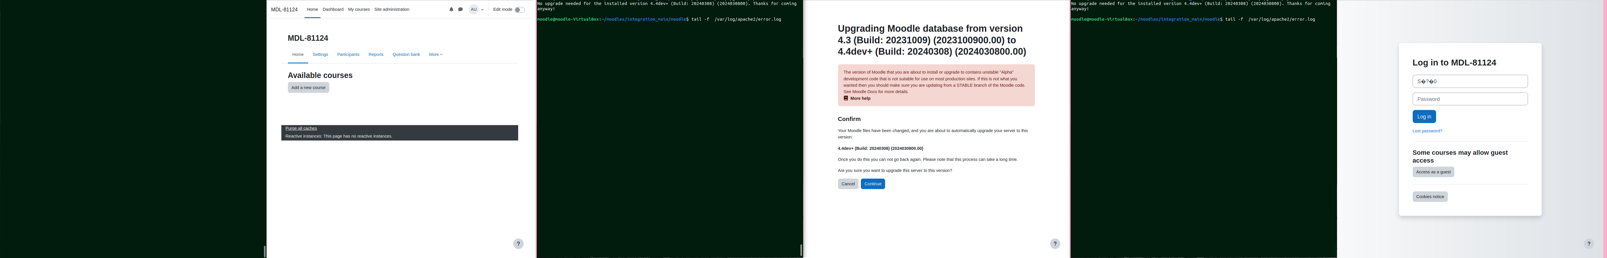Switch to the Question bank tab

click(406, 54)
